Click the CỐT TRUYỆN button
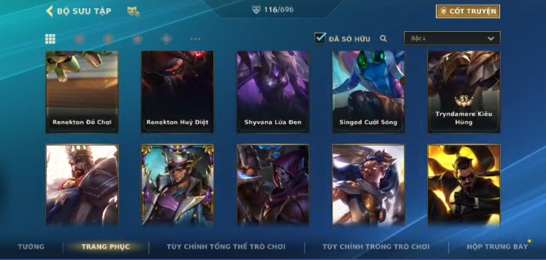Image resolution: width=546 pixels, height=260 pixels. tap(468, 12)
